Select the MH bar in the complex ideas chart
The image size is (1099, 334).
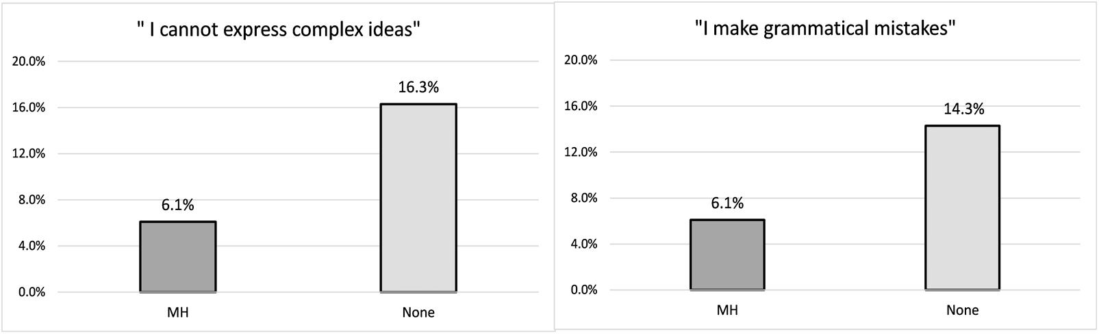(178, 257)
